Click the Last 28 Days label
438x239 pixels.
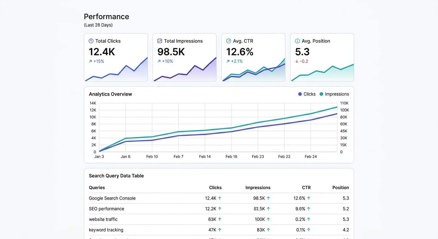point(98,25)
